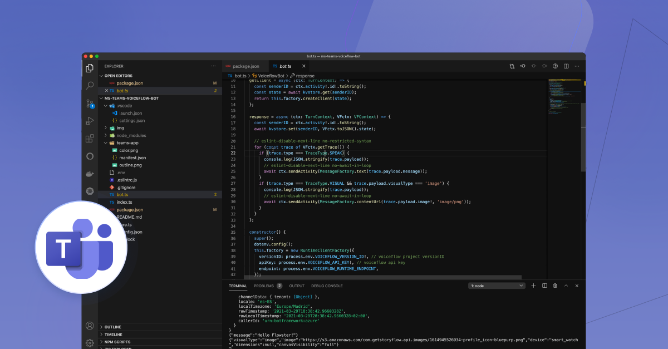Collapse the Open Editors section
Image resolution: width=668 pixels, height=349 pixels.
(101, 76)
